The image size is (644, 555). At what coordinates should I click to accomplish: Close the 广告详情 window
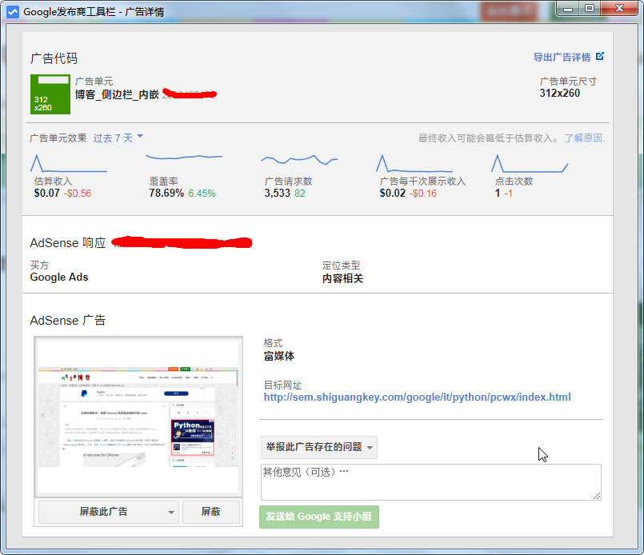pos(617,8)
